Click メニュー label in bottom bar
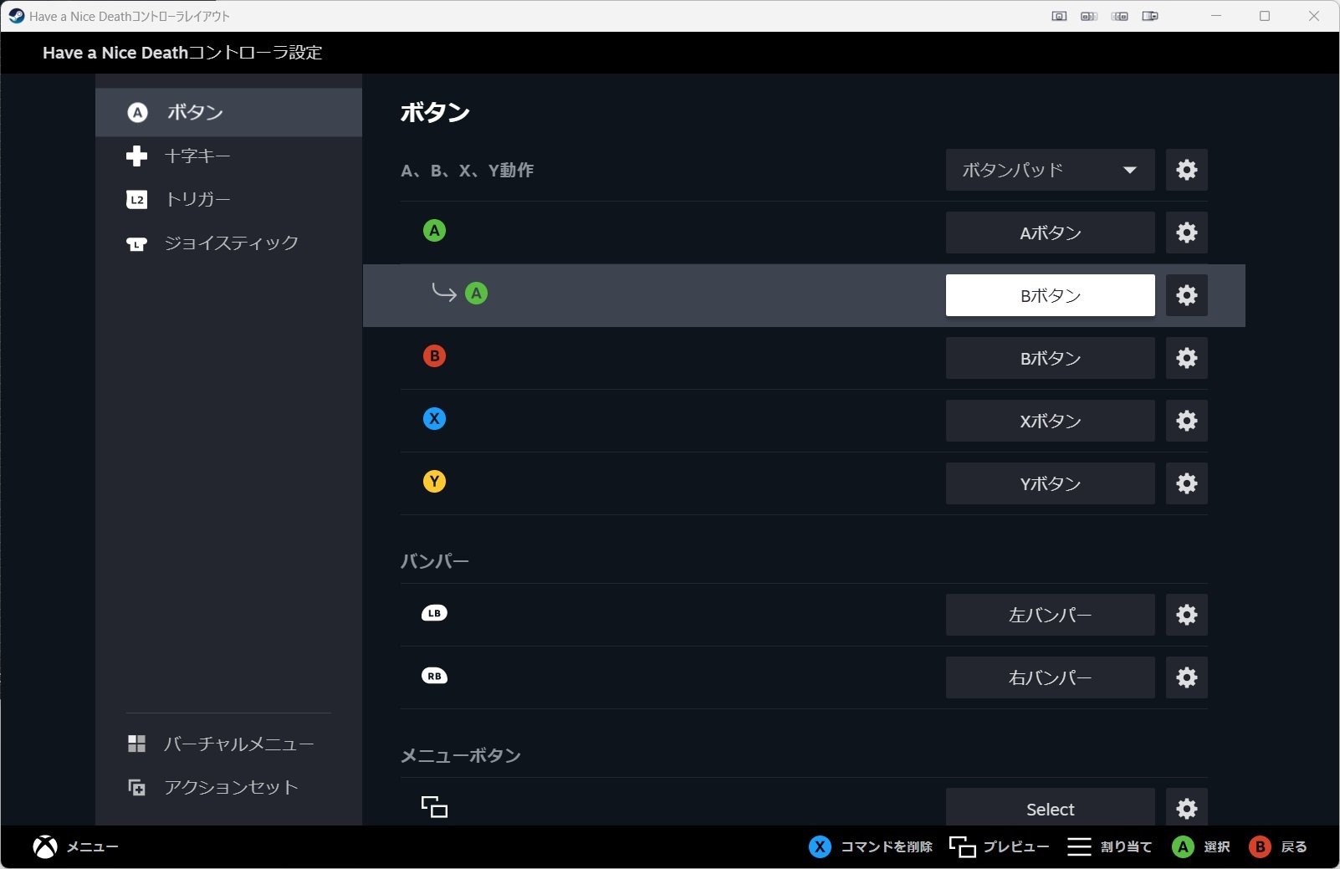 click(x=92, y=846)
